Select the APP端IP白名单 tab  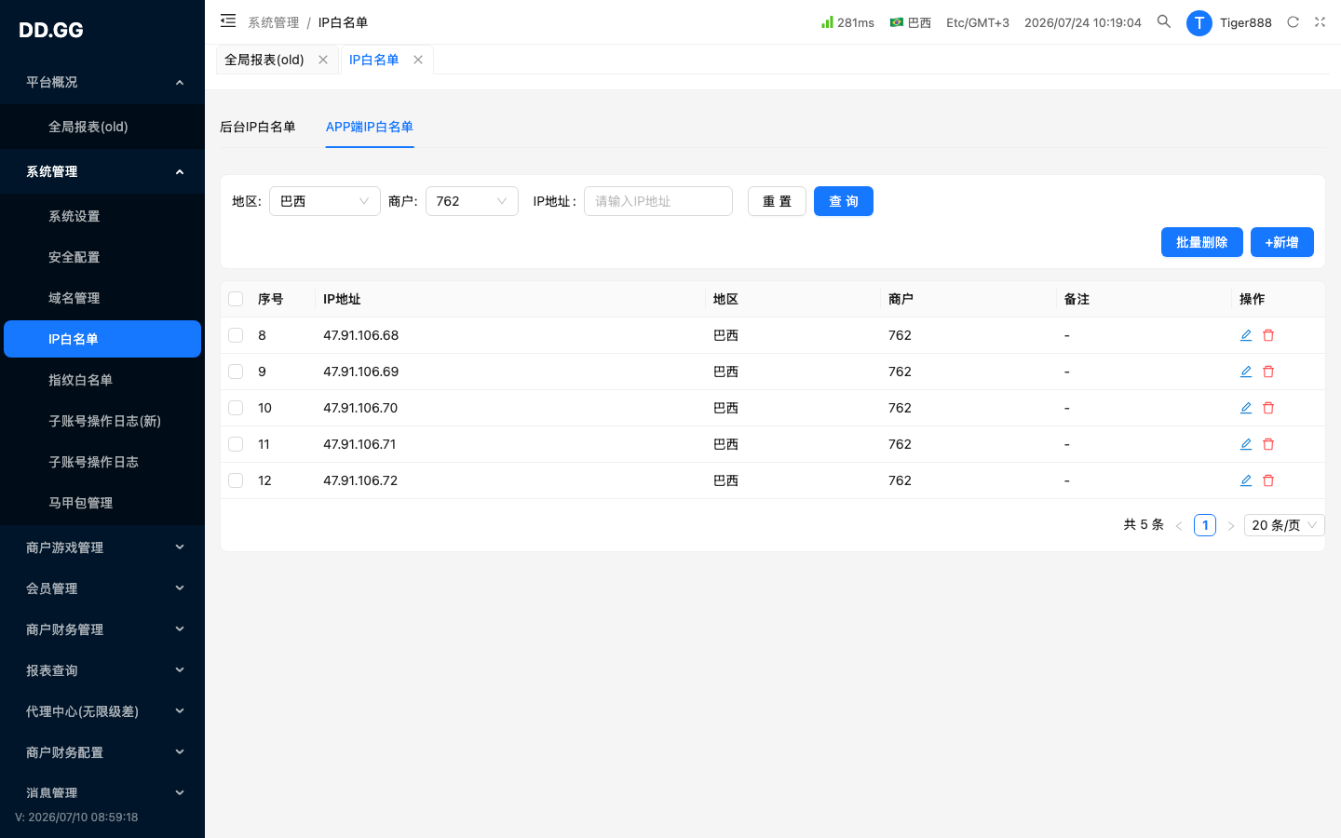click(370, 127)
